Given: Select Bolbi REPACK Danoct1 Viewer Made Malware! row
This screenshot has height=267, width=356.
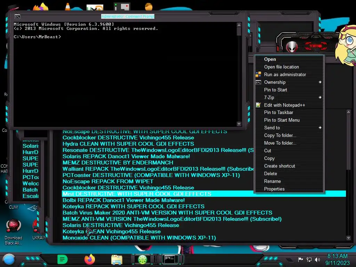Looking at the screenshot, I should [x=123, y=200].
